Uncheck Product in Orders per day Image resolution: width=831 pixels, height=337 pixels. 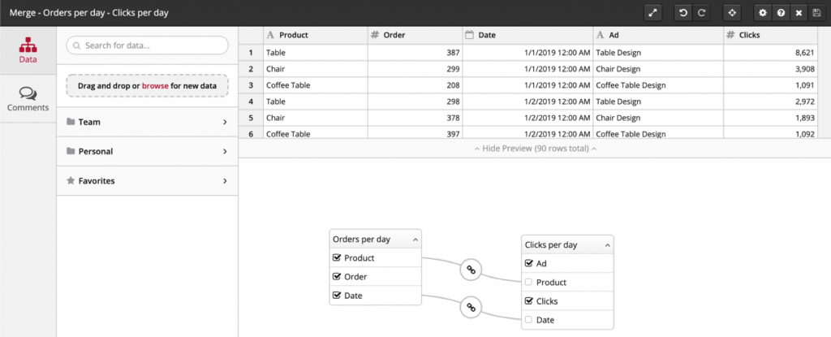pyautogui.click(x=336, y=258)
